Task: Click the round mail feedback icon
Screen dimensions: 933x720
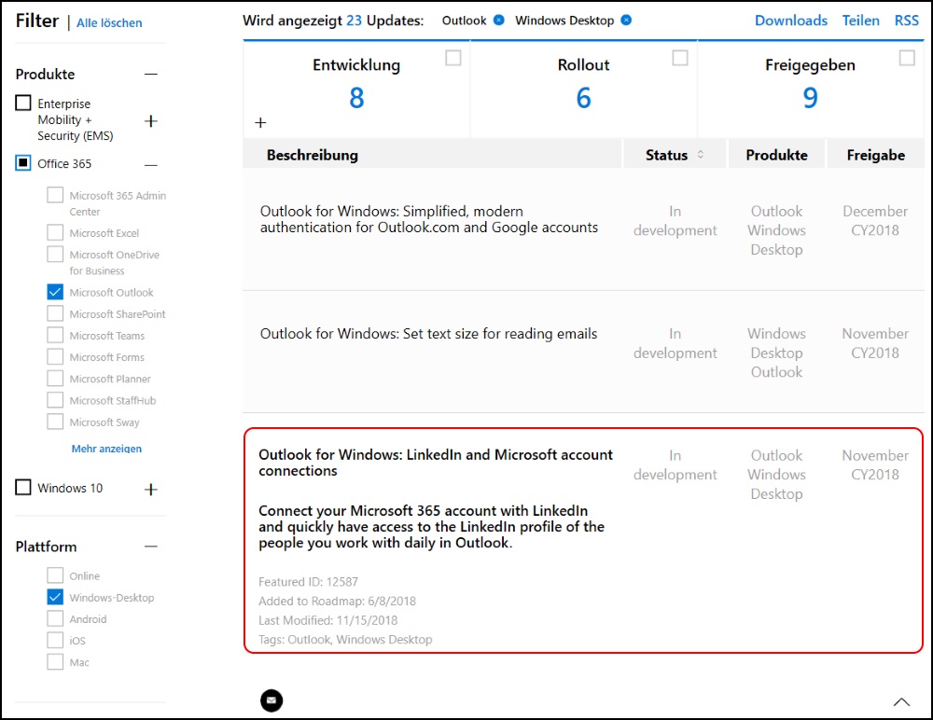Action: coord(272,700)
